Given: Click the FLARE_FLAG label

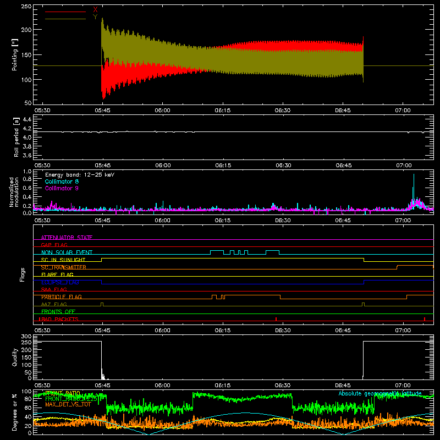Looking at the screenshot, I should click(57, 274).
